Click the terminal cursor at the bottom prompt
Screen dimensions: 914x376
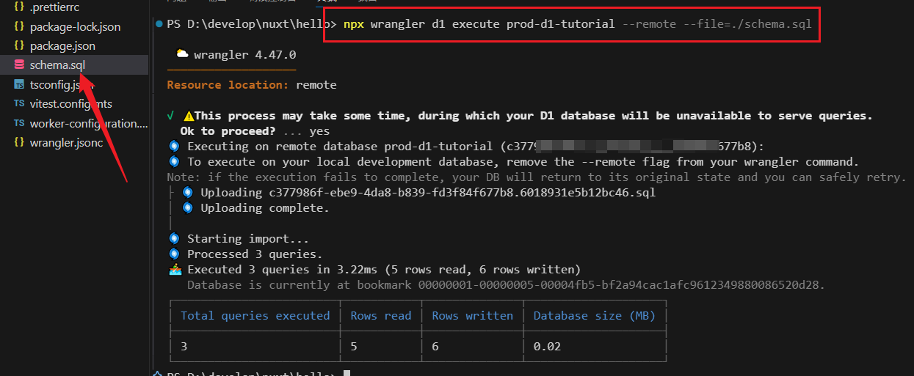coord(347,374)
